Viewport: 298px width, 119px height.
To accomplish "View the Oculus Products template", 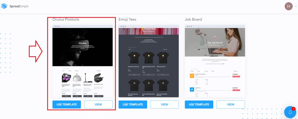I will pos(98,104).
